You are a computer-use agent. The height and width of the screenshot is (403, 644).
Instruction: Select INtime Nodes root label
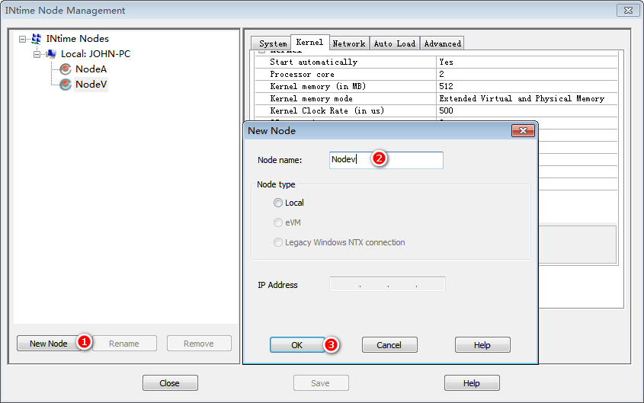coord(77,39)
